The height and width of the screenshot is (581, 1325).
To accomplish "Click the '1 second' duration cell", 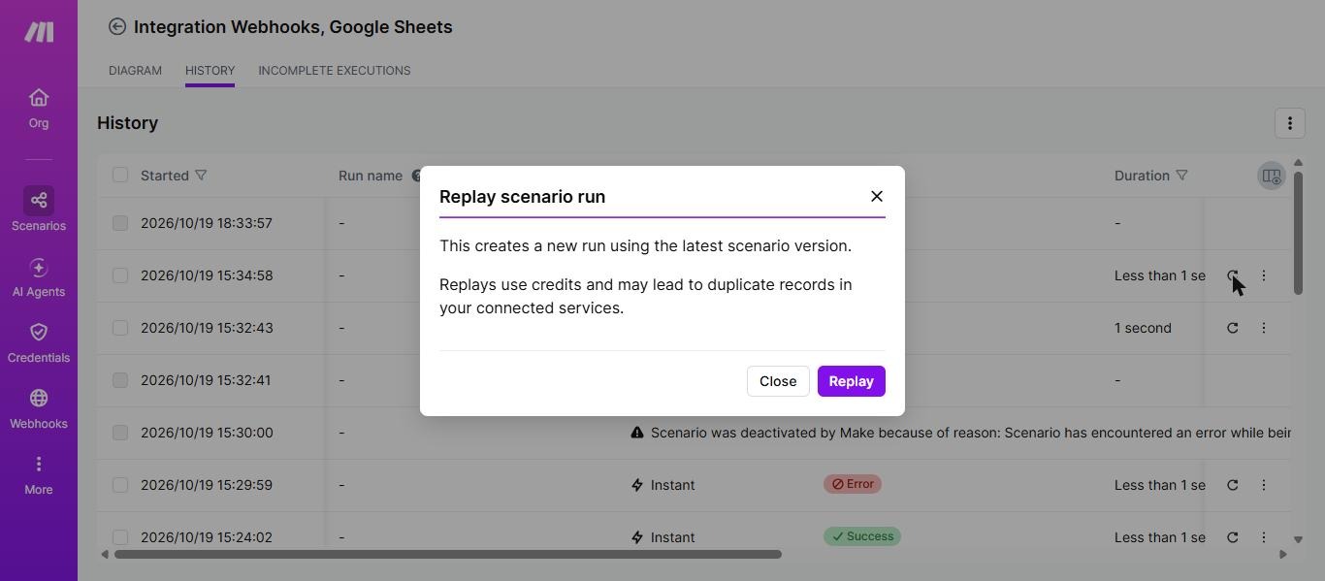I will point(1143,328).
